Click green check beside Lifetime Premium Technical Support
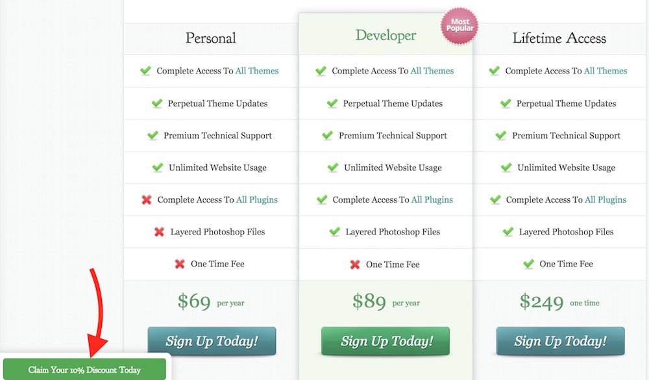 point(500,135)
